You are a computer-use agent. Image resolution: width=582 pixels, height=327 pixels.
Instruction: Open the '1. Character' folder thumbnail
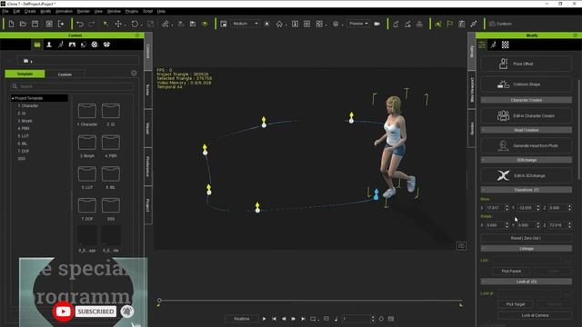(87, 111)
